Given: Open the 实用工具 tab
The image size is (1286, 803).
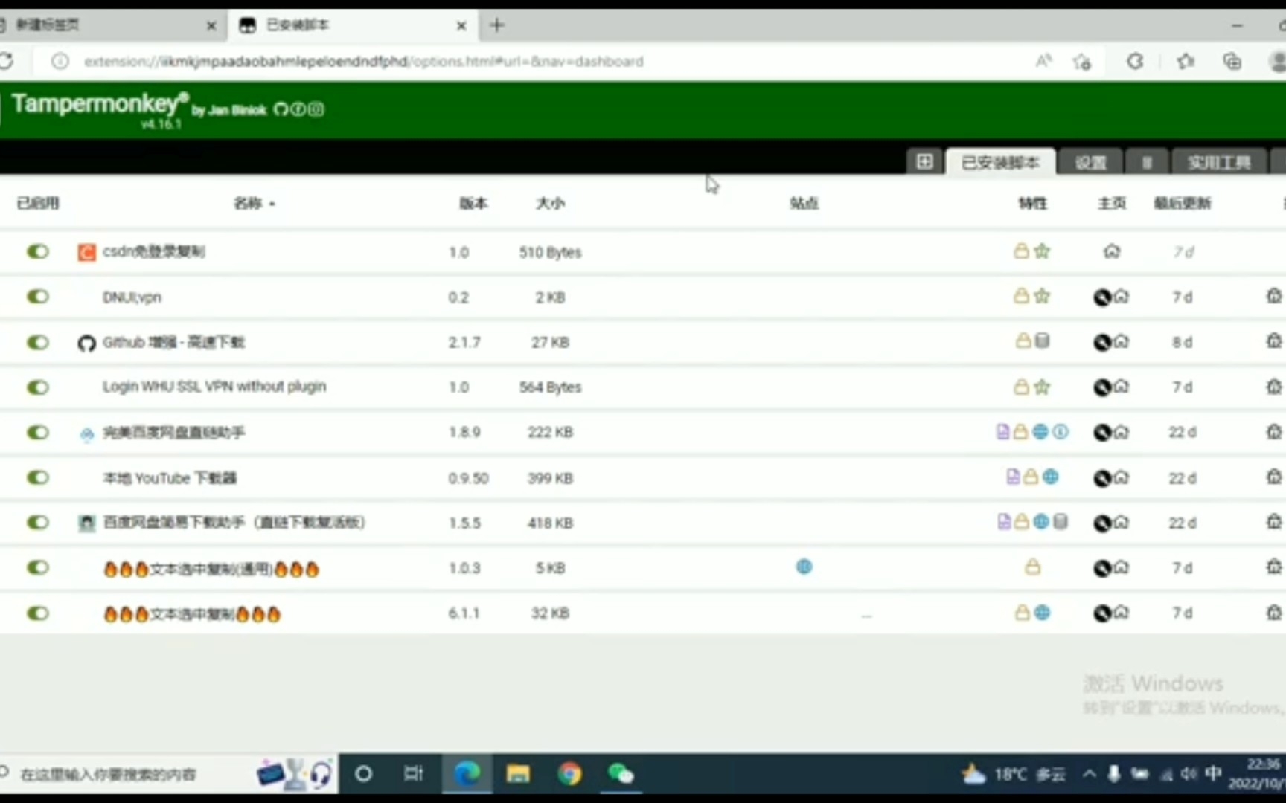Looking at the screenshot, I should 1218,162.
